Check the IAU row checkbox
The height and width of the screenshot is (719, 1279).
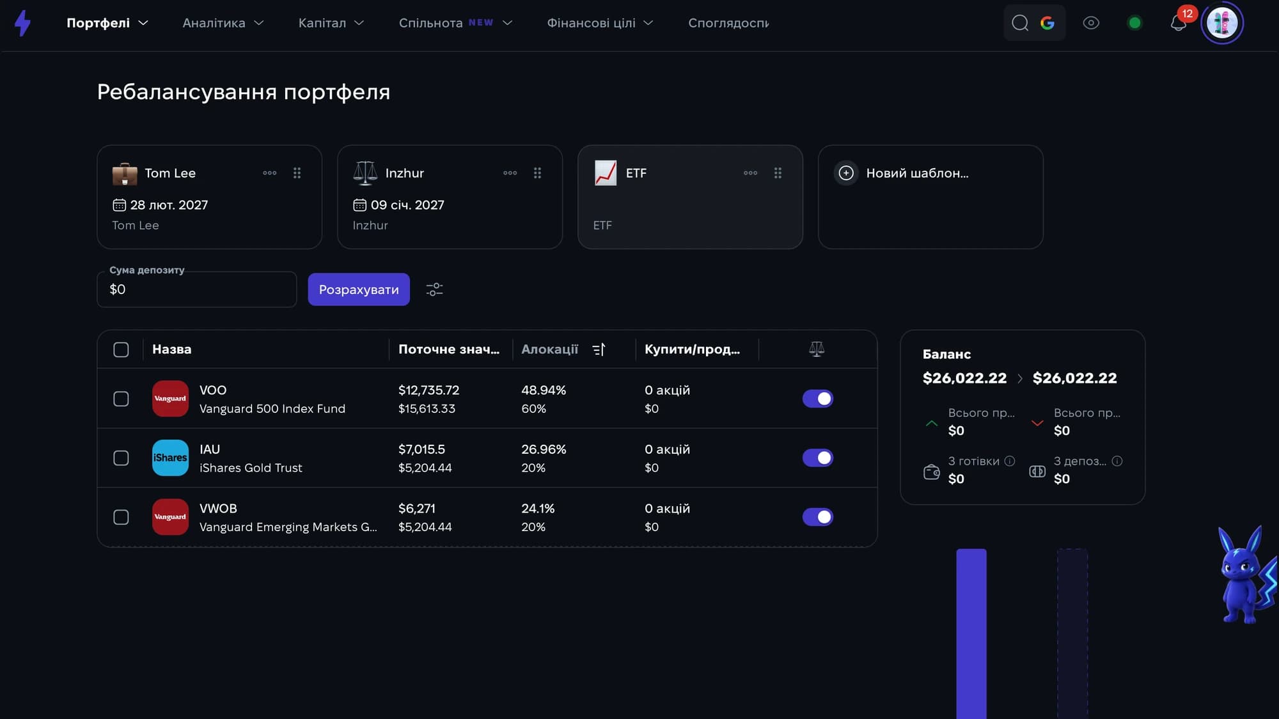121,458
